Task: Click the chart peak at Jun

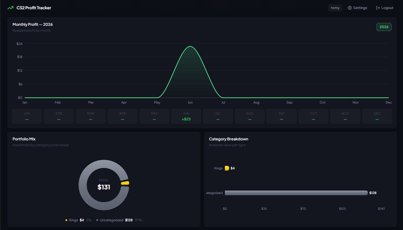Action: coord(190,47)
